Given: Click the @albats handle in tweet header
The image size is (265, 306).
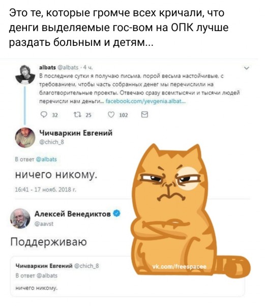Looking at the screenshot, I should click(68, 67).
